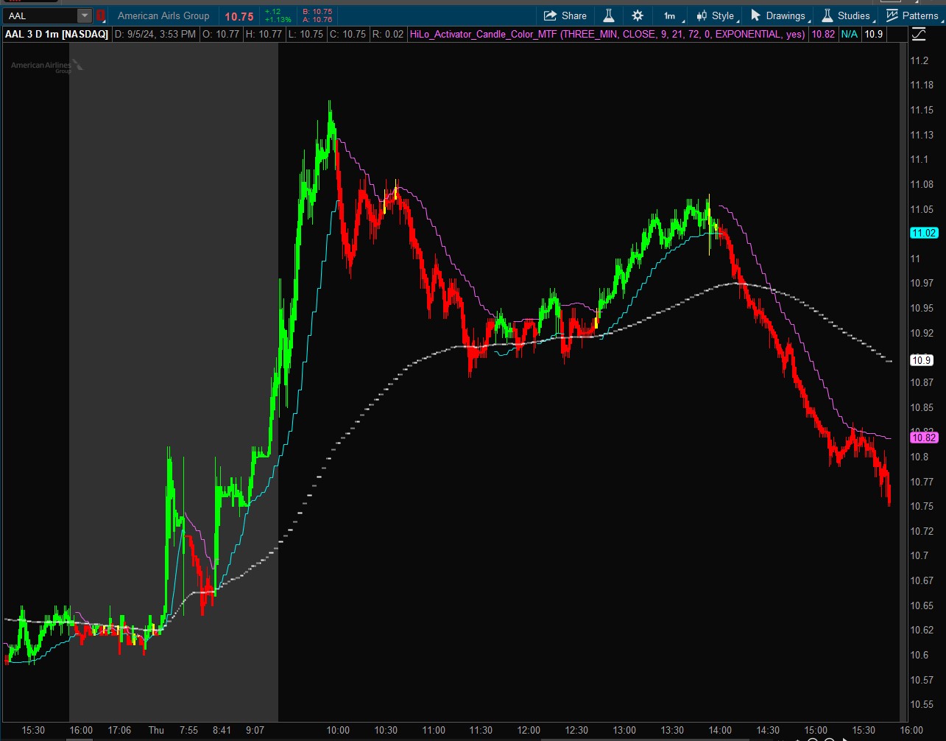Click the O: 10.77 open value
Viewport: 946px width, 741px height.
(x=220, y=34)
